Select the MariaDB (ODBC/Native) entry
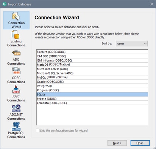This screenshot has width=156, height=149. coord(92,65)
